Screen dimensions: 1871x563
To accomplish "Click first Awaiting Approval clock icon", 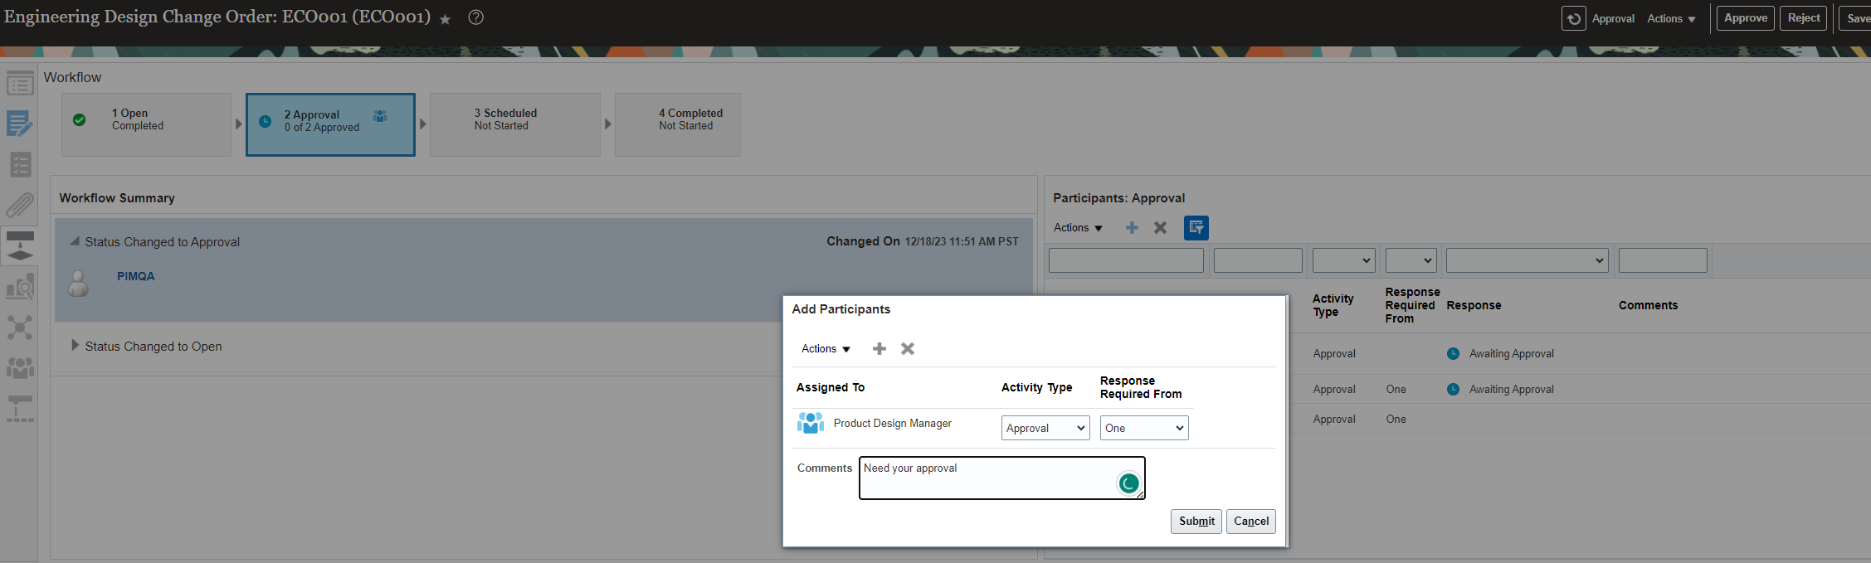I will click(x=1453, y=353).
